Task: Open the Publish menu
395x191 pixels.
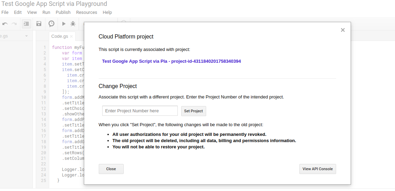Action: click(63, 12)
